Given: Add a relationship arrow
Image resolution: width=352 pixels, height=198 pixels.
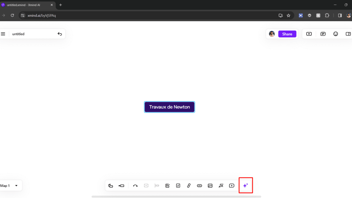Looking at the screenshot, I should click(x=135, y=186).
